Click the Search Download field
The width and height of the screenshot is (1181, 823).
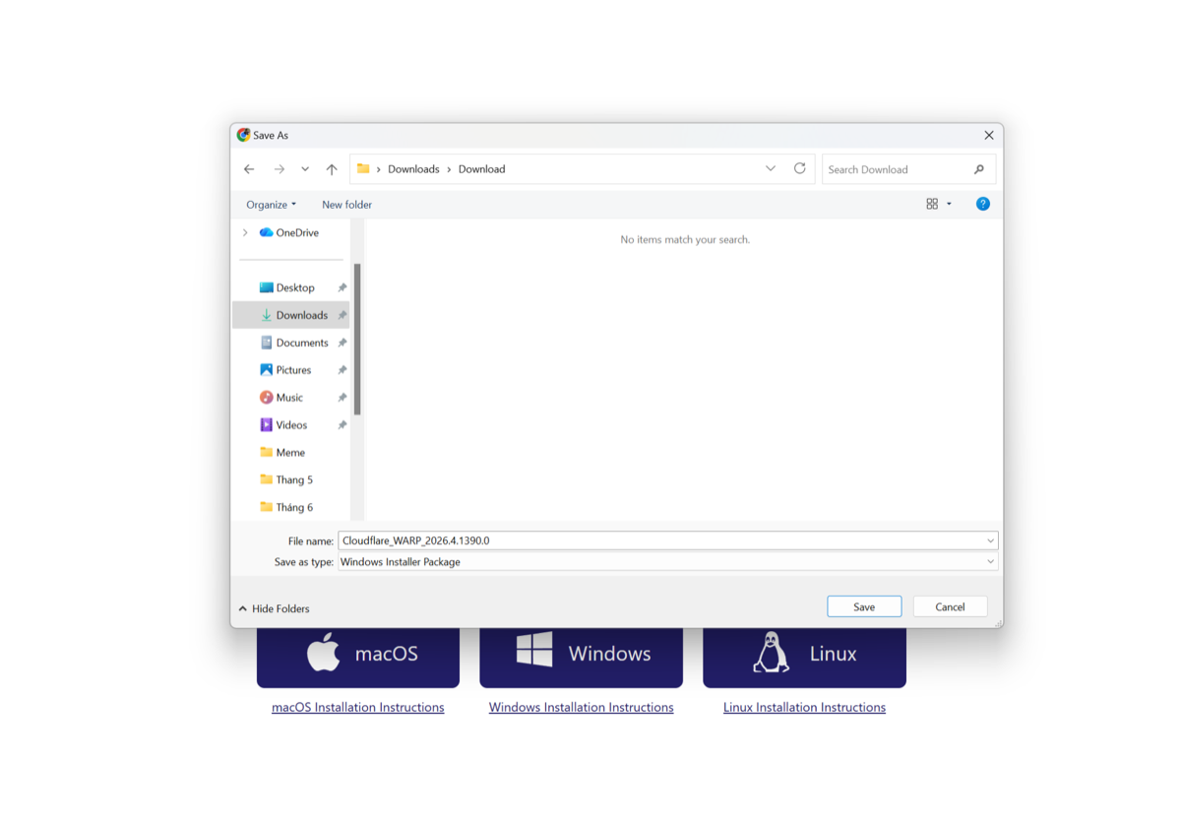[x=898, y=169]
